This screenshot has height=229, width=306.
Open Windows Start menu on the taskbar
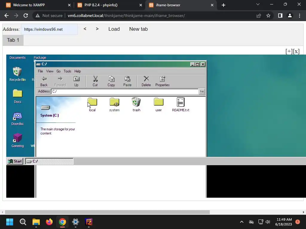10,222
